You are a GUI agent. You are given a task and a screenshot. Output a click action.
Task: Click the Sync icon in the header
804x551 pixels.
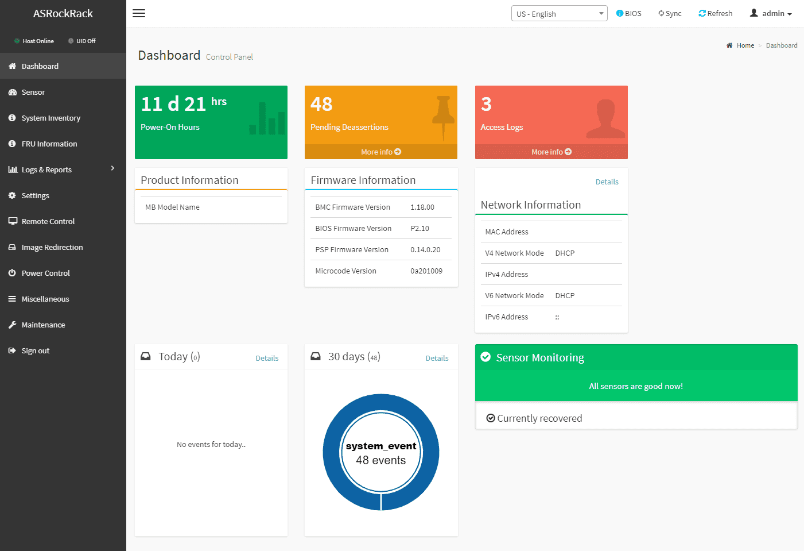(661, 13)
